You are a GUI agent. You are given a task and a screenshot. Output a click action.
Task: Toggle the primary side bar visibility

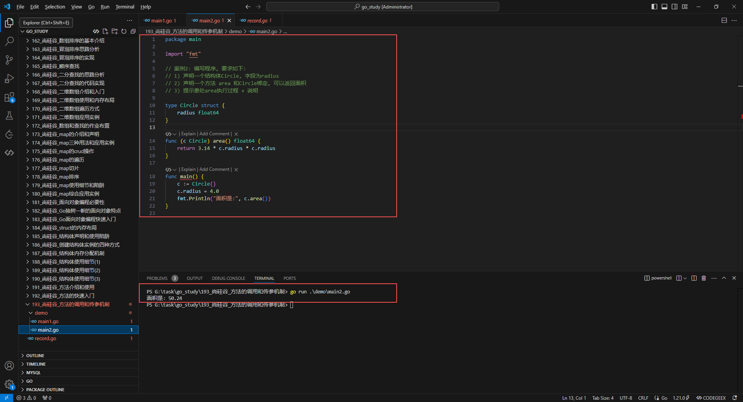[x=654, y=7]
